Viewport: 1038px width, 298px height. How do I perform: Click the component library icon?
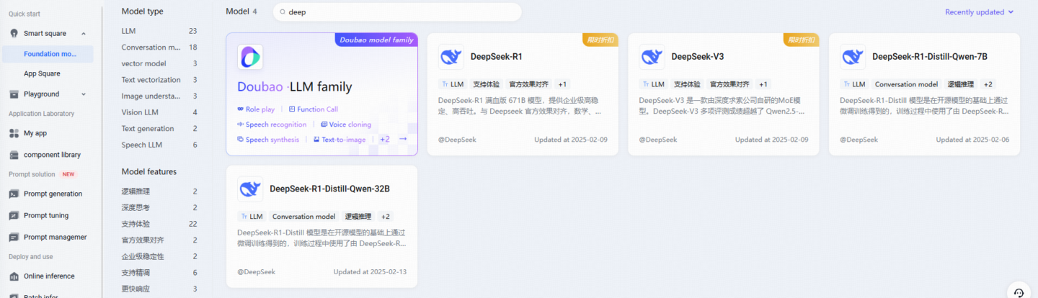[x=14, y=155]
